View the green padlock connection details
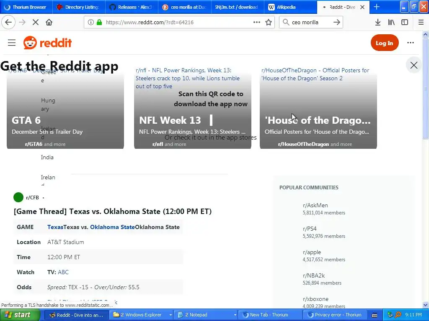The width and height of the screenshot is (429, 321). 99,23
